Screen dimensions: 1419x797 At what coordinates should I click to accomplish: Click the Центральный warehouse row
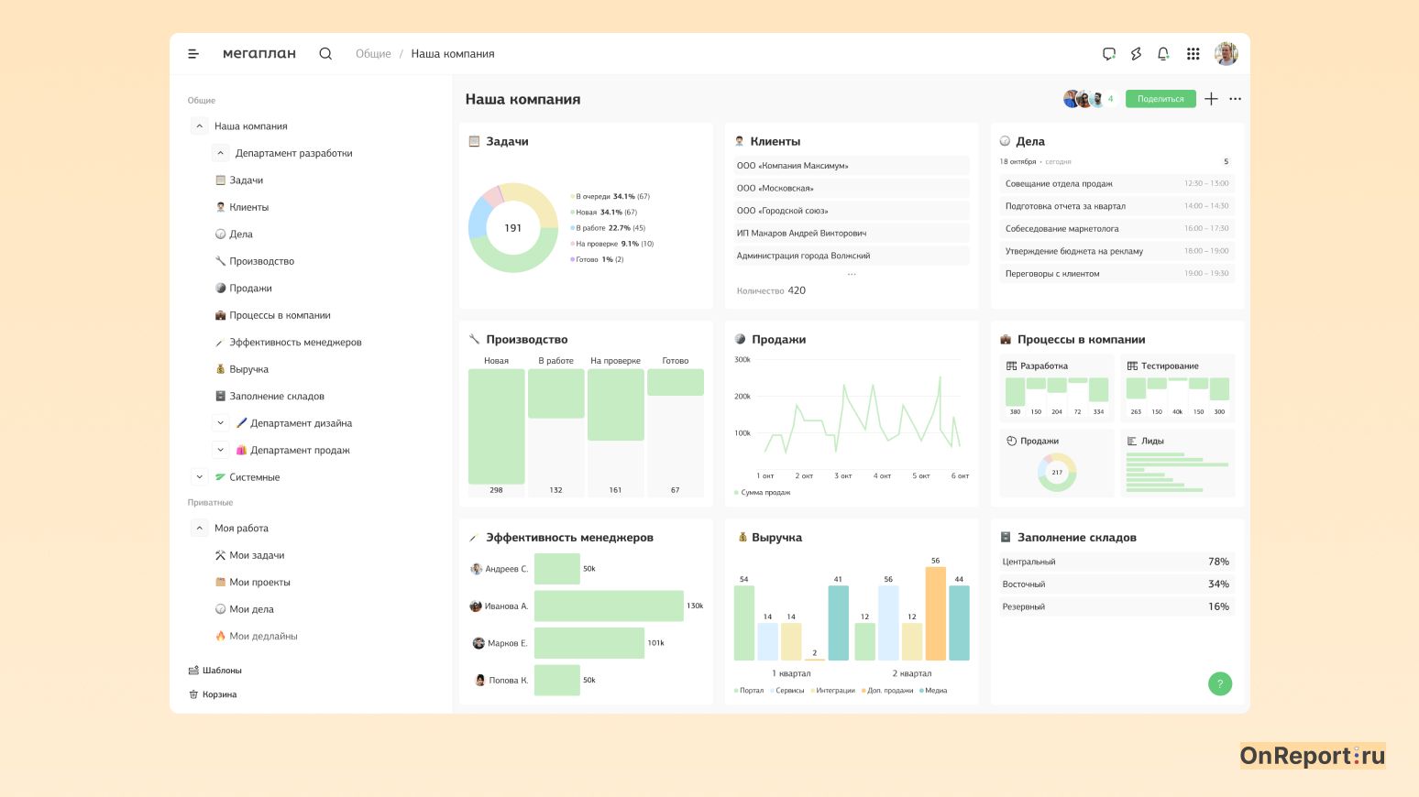pyautogui.click(x=1117, y=562)
